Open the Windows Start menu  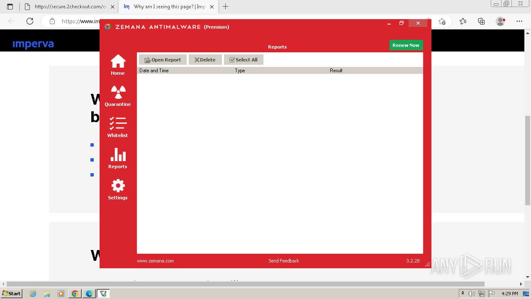point(11,294)
